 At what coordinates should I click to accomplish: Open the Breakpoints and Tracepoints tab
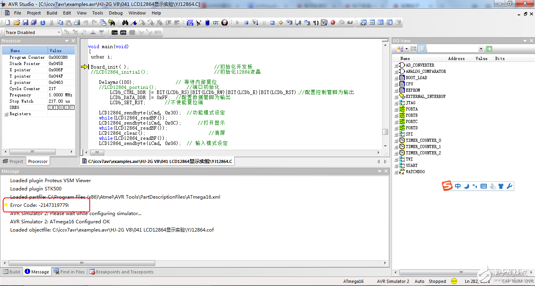pyautogui.click(x=121, y=272)
